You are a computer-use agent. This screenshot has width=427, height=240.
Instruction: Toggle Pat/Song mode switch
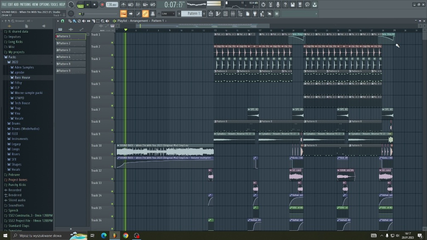pyautogui.click(x=80, y=5)
